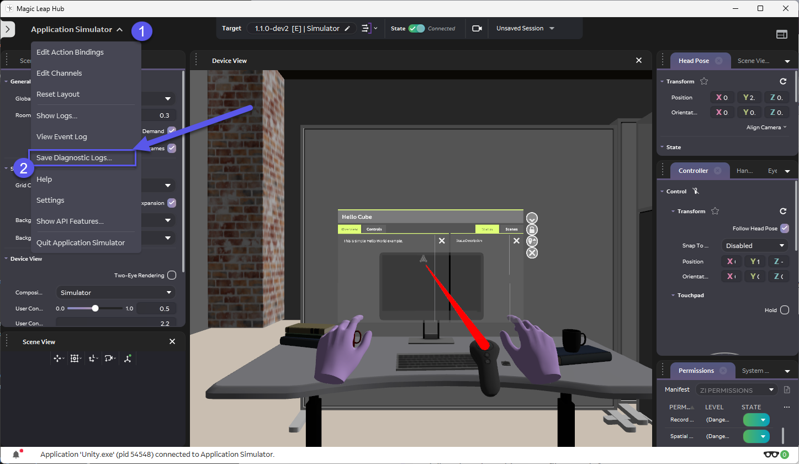The width and height of the screenshot is (799, 464).
Task: Close the Device View panel
Action: point(639,61)
